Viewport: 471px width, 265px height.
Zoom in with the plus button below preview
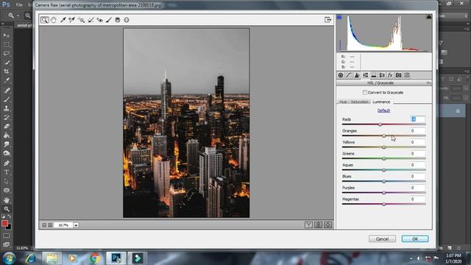50,225
